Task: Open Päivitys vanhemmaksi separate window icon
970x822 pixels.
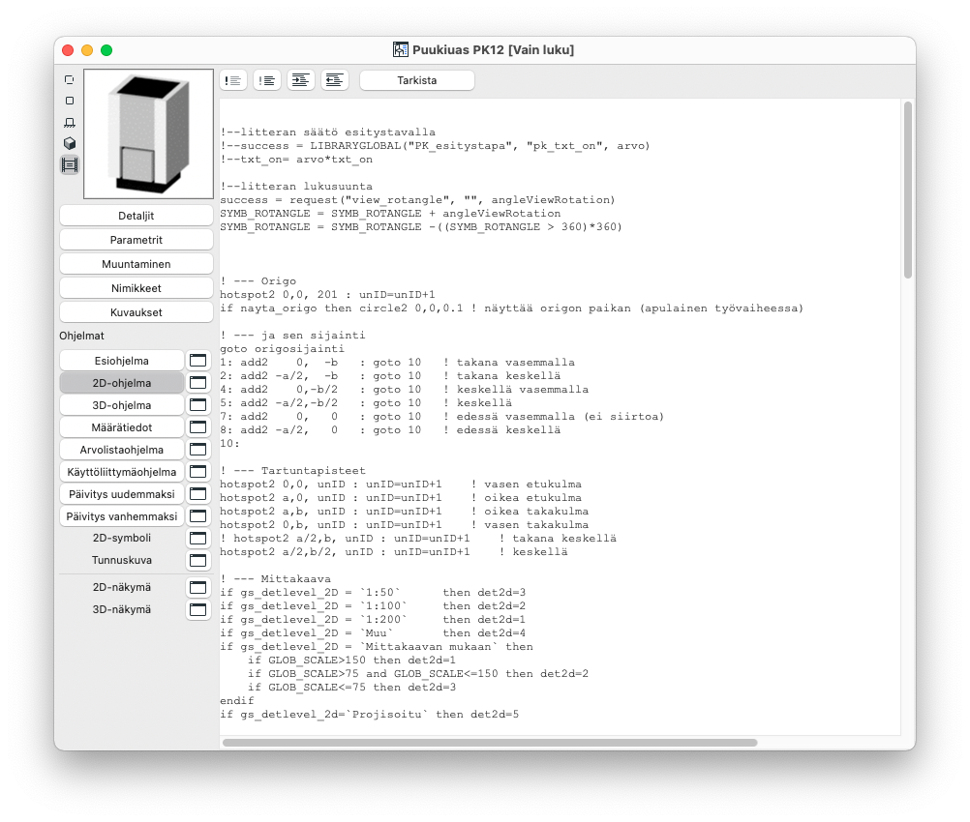Action: (x=197, y=516)
